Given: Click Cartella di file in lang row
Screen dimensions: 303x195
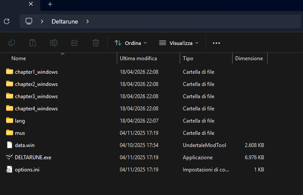Looking at the screenshot, I should 199,121.
